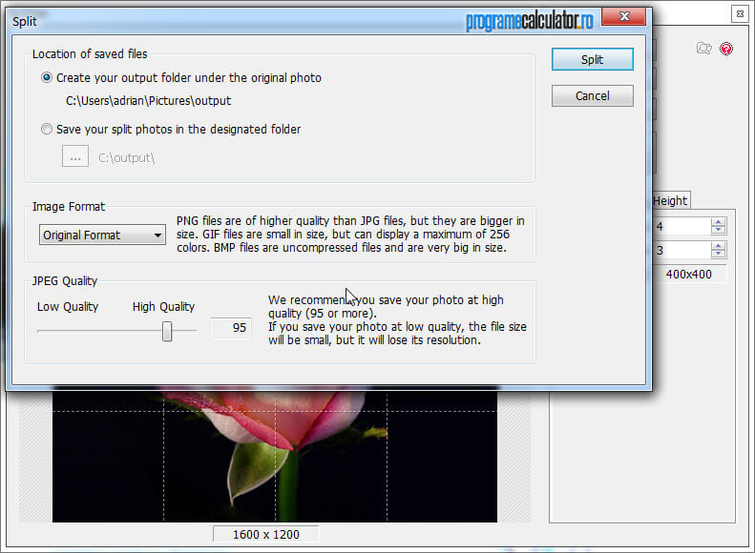The image size is (755, 553).
Task: Click the browse '...' folder button
Action: pyautogui.click(x=75, y=156)
